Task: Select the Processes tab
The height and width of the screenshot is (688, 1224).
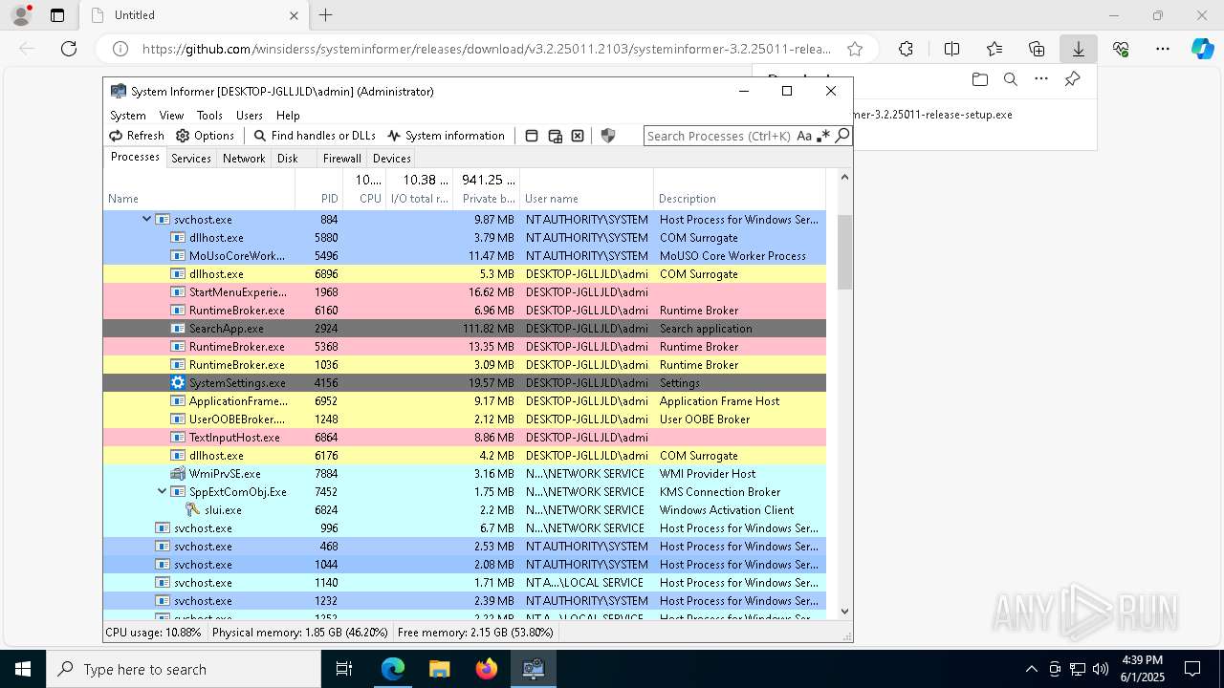Action: [135, 157]
